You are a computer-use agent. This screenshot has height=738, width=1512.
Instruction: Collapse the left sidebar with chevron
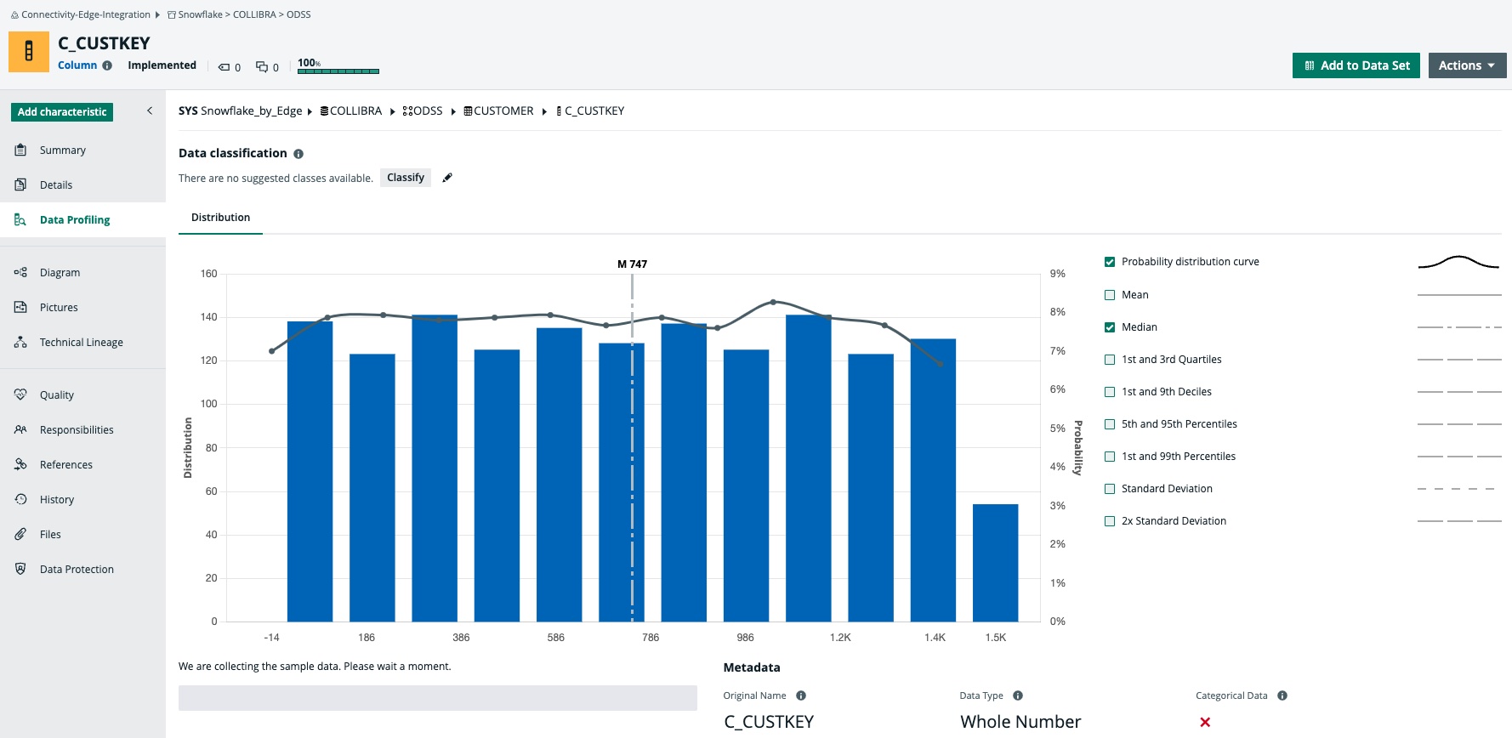150,111
